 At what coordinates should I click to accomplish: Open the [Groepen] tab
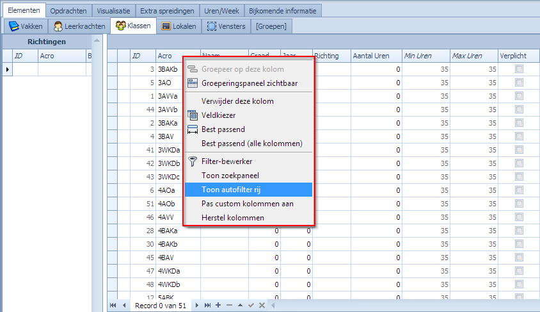[x=271, y=26]
